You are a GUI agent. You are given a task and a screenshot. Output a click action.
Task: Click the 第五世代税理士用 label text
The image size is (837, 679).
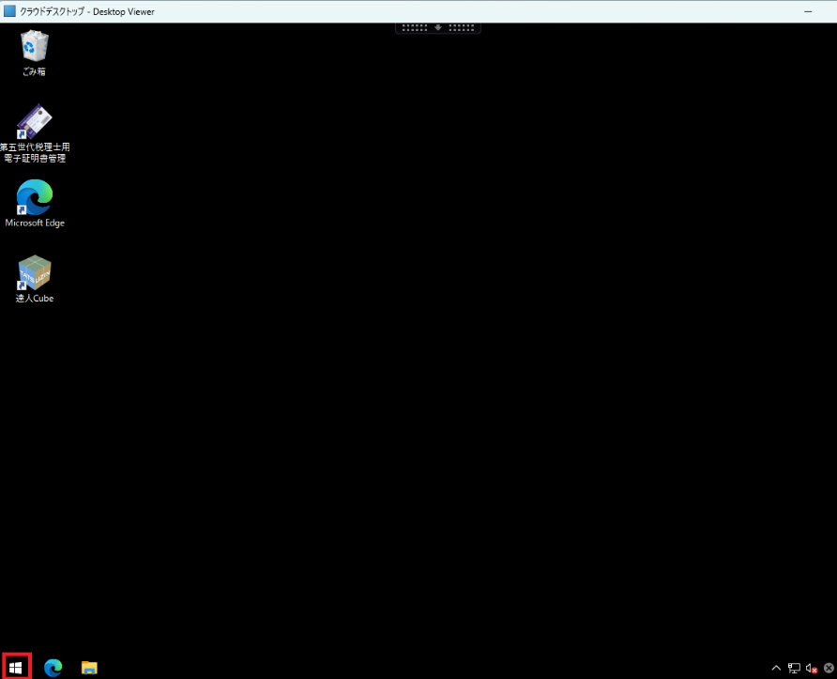(35, 147)
